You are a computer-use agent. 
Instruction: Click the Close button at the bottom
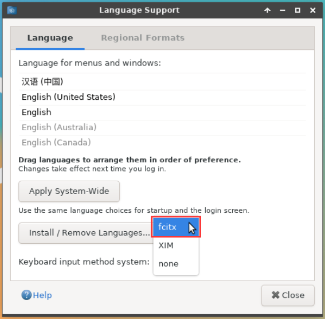[288, 295]
